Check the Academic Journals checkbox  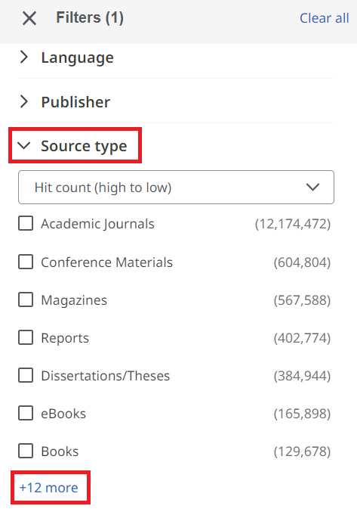click(26, 224)
